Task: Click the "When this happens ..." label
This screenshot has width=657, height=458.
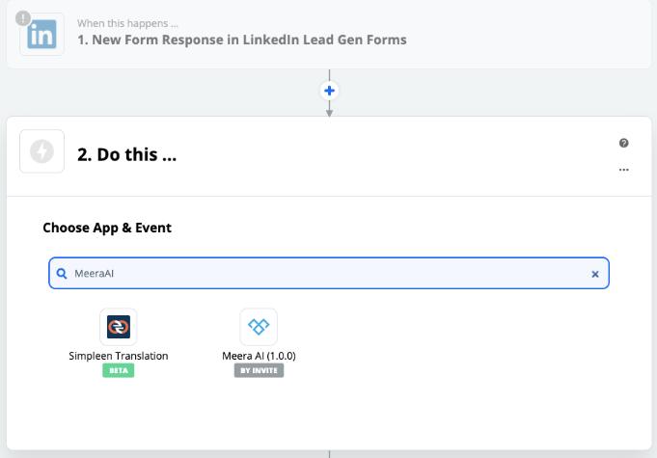Action: [127, 23]
